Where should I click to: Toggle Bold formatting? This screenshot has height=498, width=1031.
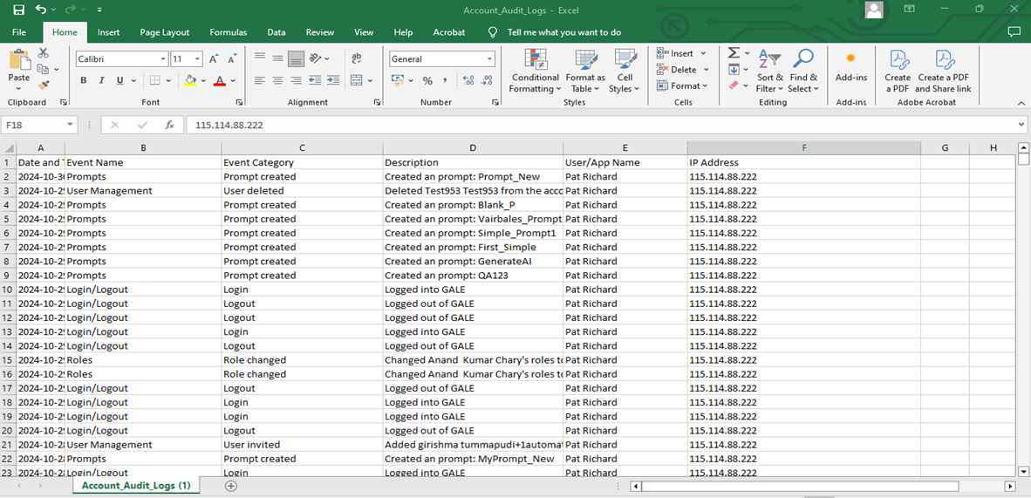coord(84,81)
